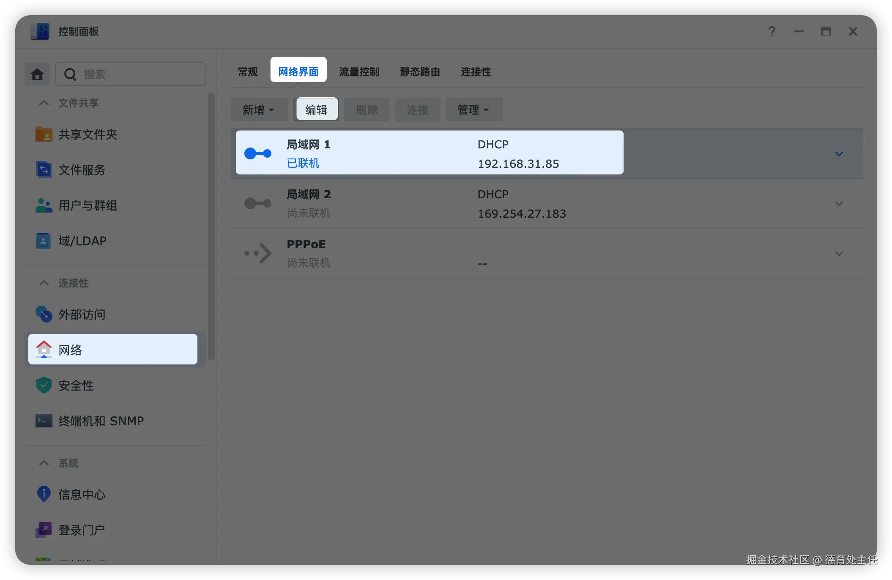Screen dimensions: 892x580
Task: Expand PPPoE details chevron
Action: [x=839, y=253]
